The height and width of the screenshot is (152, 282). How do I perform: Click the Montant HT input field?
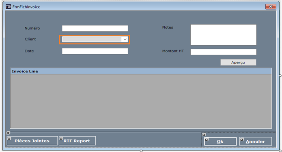224,52
